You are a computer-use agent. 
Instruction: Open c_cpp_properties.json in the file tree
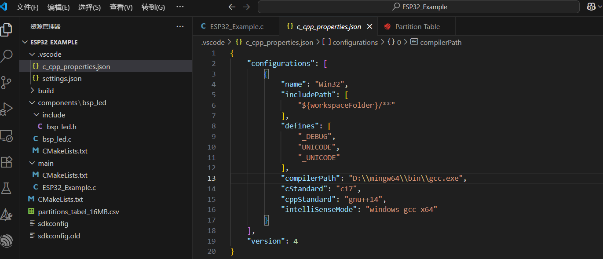coord(106,66)
